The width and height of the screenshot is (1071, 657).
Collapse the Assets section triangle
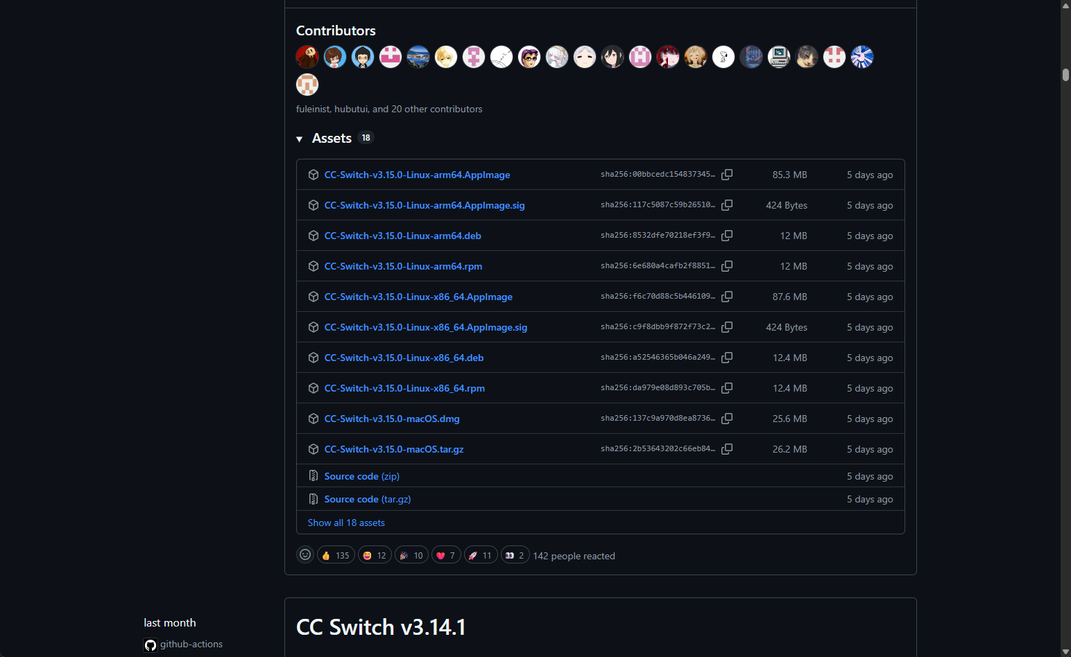tap(300, 139)
